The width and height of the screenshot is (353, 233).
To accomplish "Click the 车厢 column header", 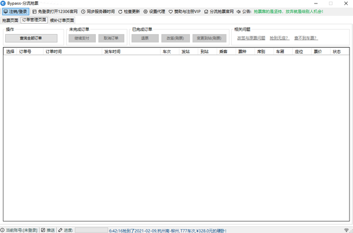I will tap(283, 52).
